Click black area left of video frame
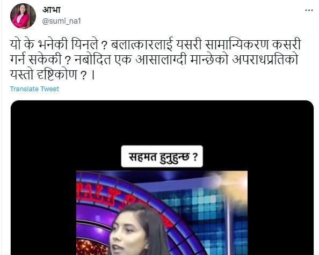Viewport: 319px width, 255px height. click(44, 203)
